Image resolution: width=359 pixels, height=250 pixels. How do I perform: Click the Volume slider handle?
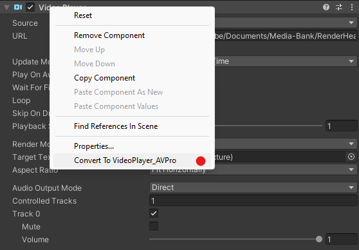pos(318,239)
